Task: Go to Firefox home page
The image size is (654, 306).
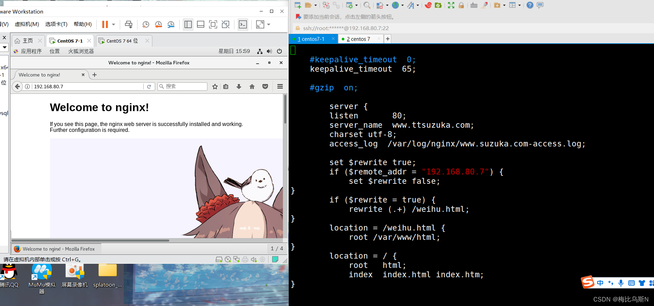Action: click(252, 87)
